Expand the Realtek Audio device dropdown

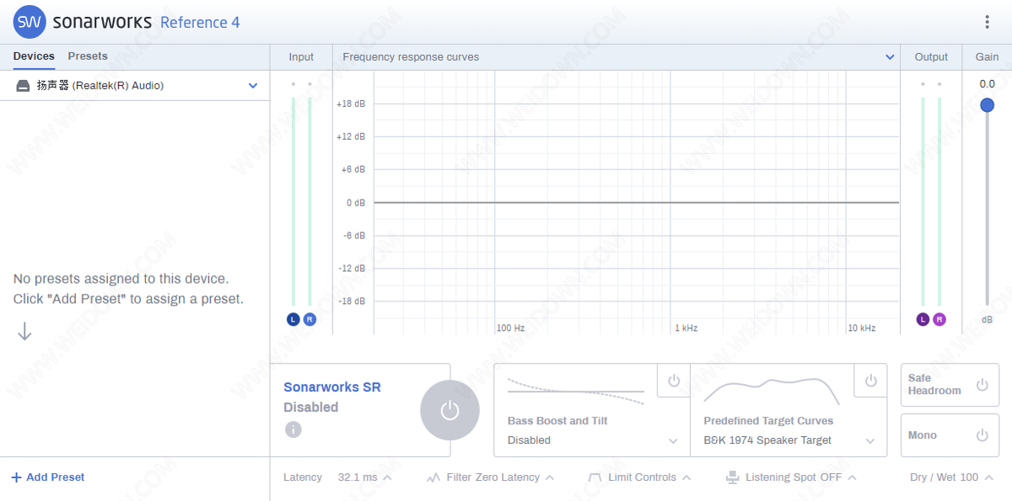coord(252,86)
